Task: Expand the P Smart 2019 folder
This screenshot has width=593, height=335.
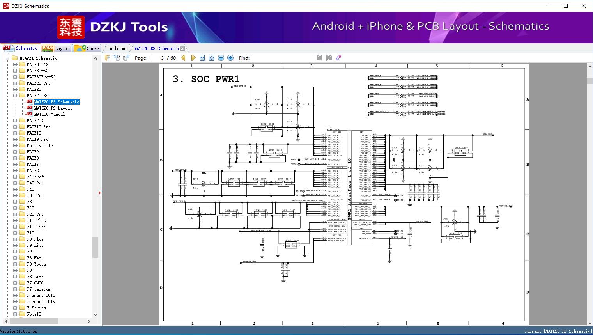Action: click(x=15, y=301)
